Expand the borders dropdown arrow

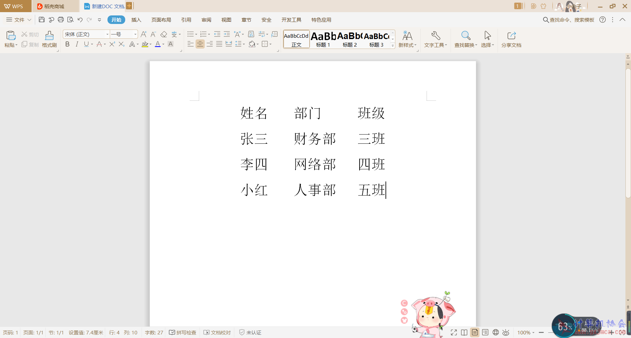click(270, 44)
